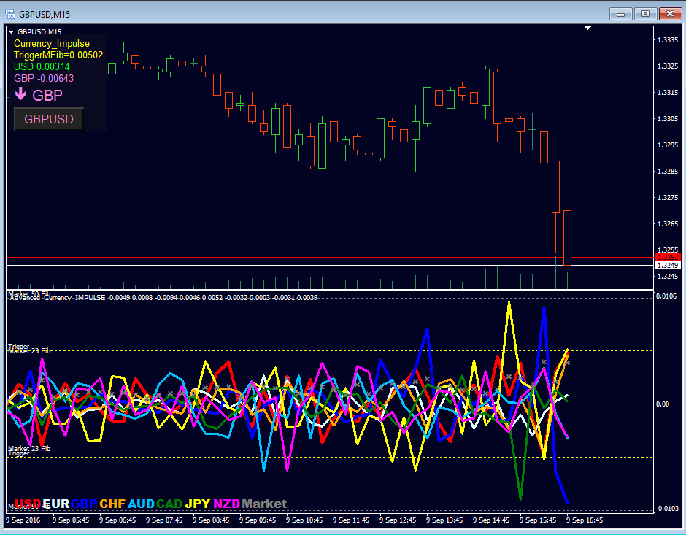Select the light blue AUD legend label

(x=141, y=504)
